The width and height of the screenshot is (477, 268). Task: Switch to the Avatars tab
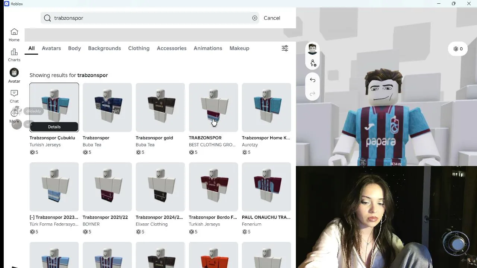click(x=51, y=48)
